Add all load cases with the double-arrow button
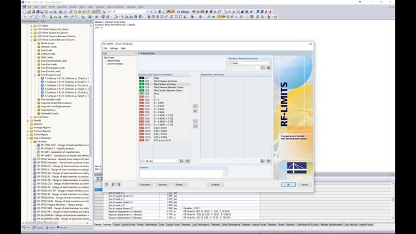416x234 pixels. click(195, 111)
